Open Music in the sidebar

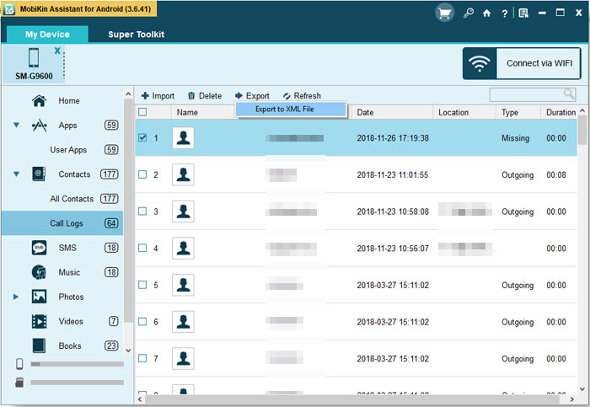(x=69, y=272)
